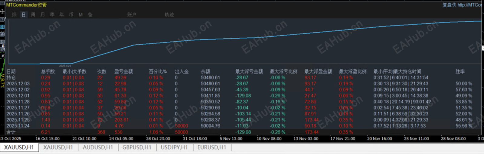The width and height of the screenshot is (484, 154).
Task: Click the four-arrow move panel icon
Action: 2,11
